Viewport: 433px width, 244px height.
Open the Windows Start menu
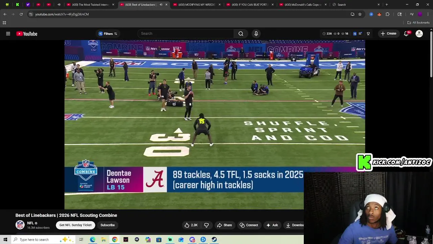coord(5,240)
